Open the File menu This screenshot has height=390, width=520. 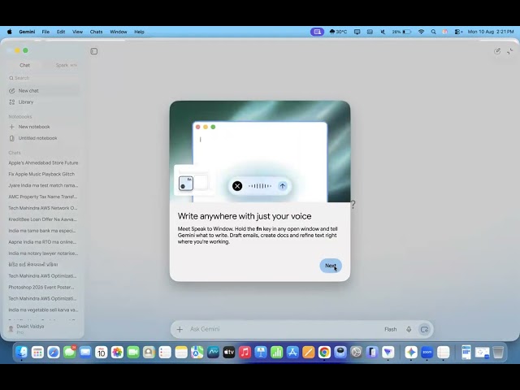click(45, 32)
